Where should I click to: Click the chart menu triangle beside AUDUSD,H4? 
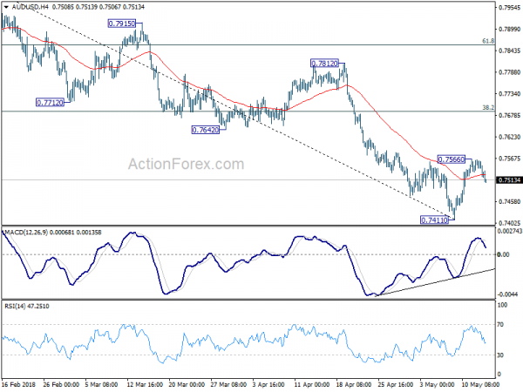coord(6,7)
